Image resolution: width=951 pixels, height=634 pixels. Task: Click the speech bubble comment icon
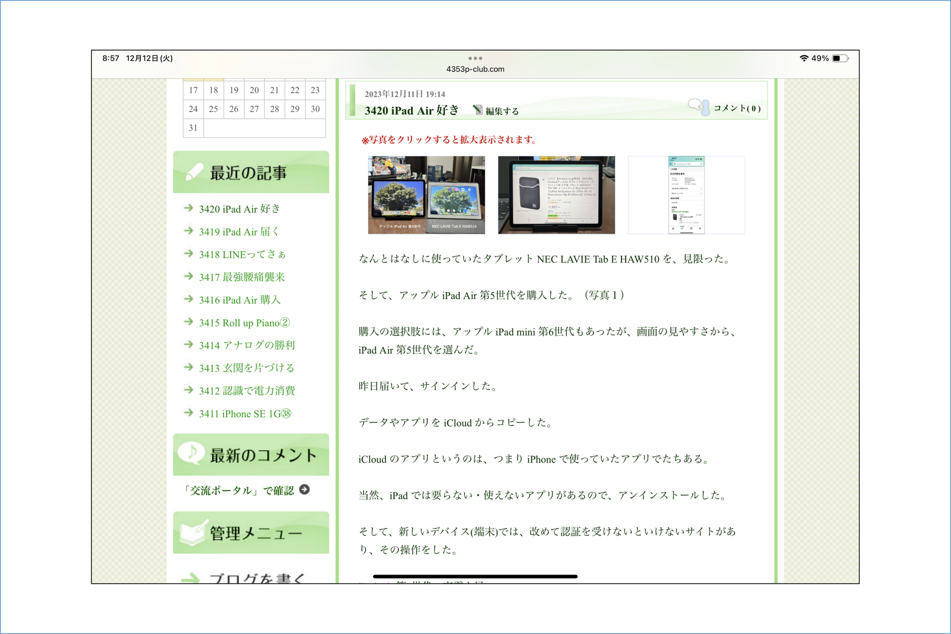point(699,107)
